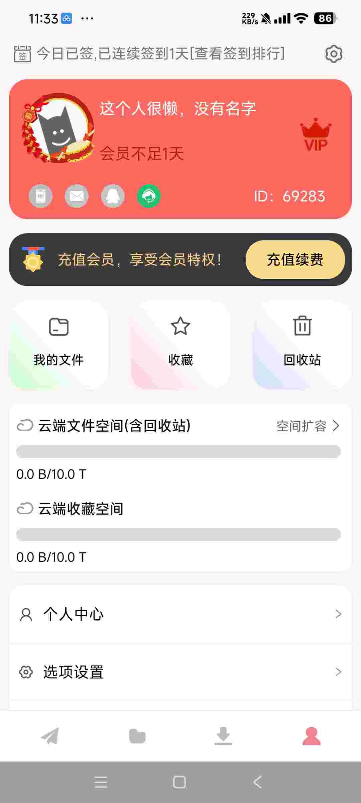Open customer service headset icon
Image resolution: width=361 pixels, height=803 pixels.
click(149, 196)
